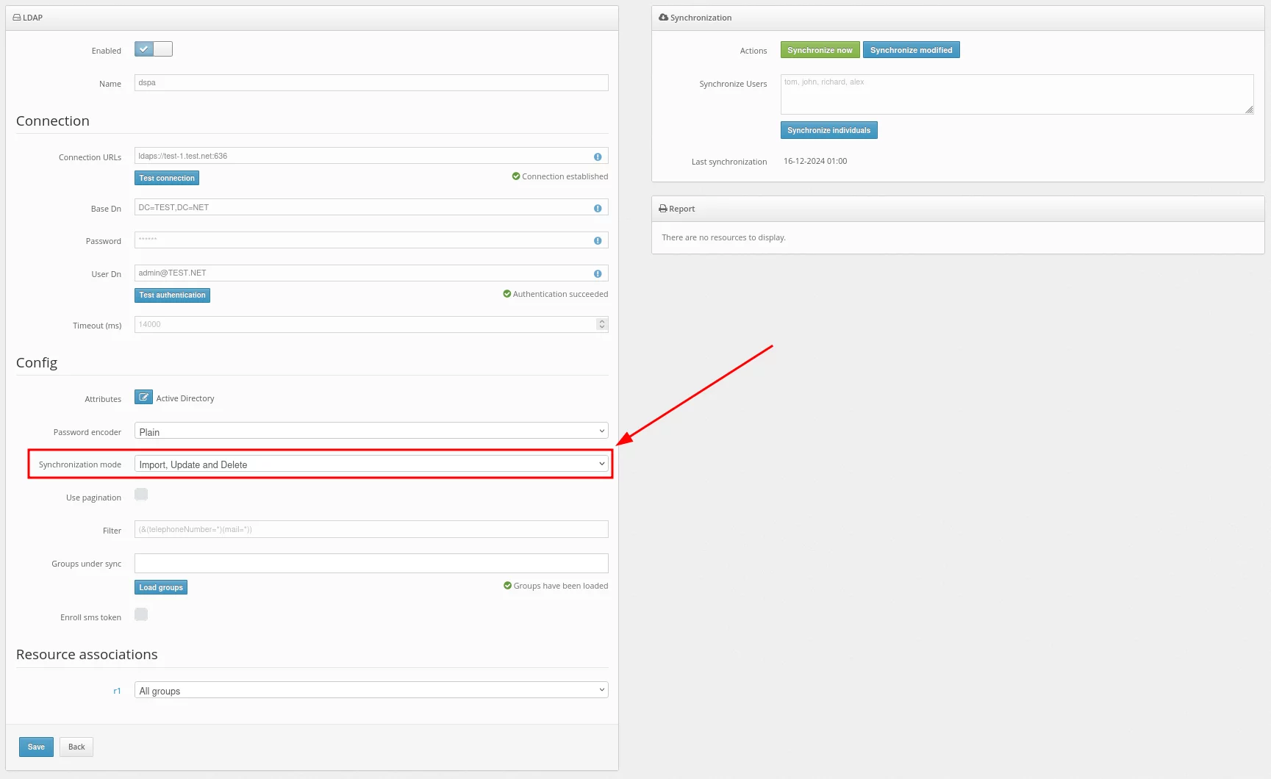Click the Test connection button
Image resolution: width=1271 pixels, height=779 pixels.
(x=167, y=178)
